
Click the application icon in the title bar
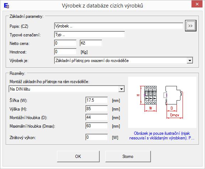tap(6, 6)
